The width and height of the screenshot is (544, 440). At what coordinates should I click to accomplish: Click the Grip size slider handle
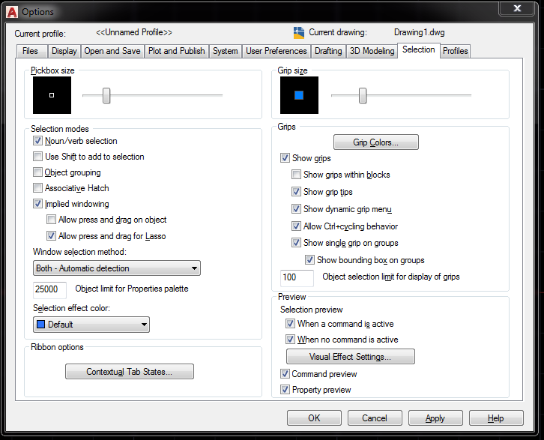(363, 95)
